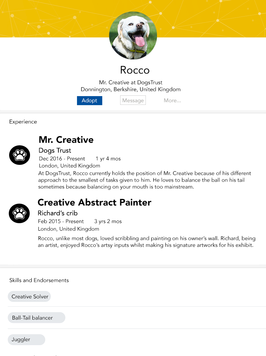Click the paw icon beside Mr. Creative
The image size is (266, 356).
(20, 155)
